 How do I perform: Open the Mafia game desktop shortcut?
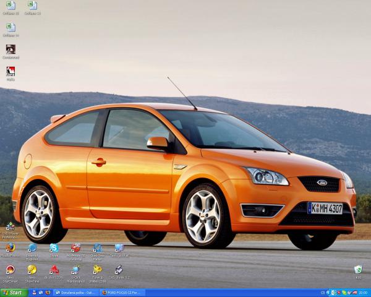point(11,72)
